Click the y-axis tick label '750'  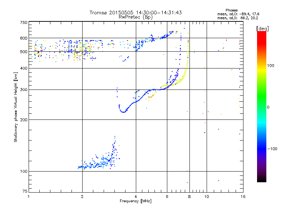[24, 22]
